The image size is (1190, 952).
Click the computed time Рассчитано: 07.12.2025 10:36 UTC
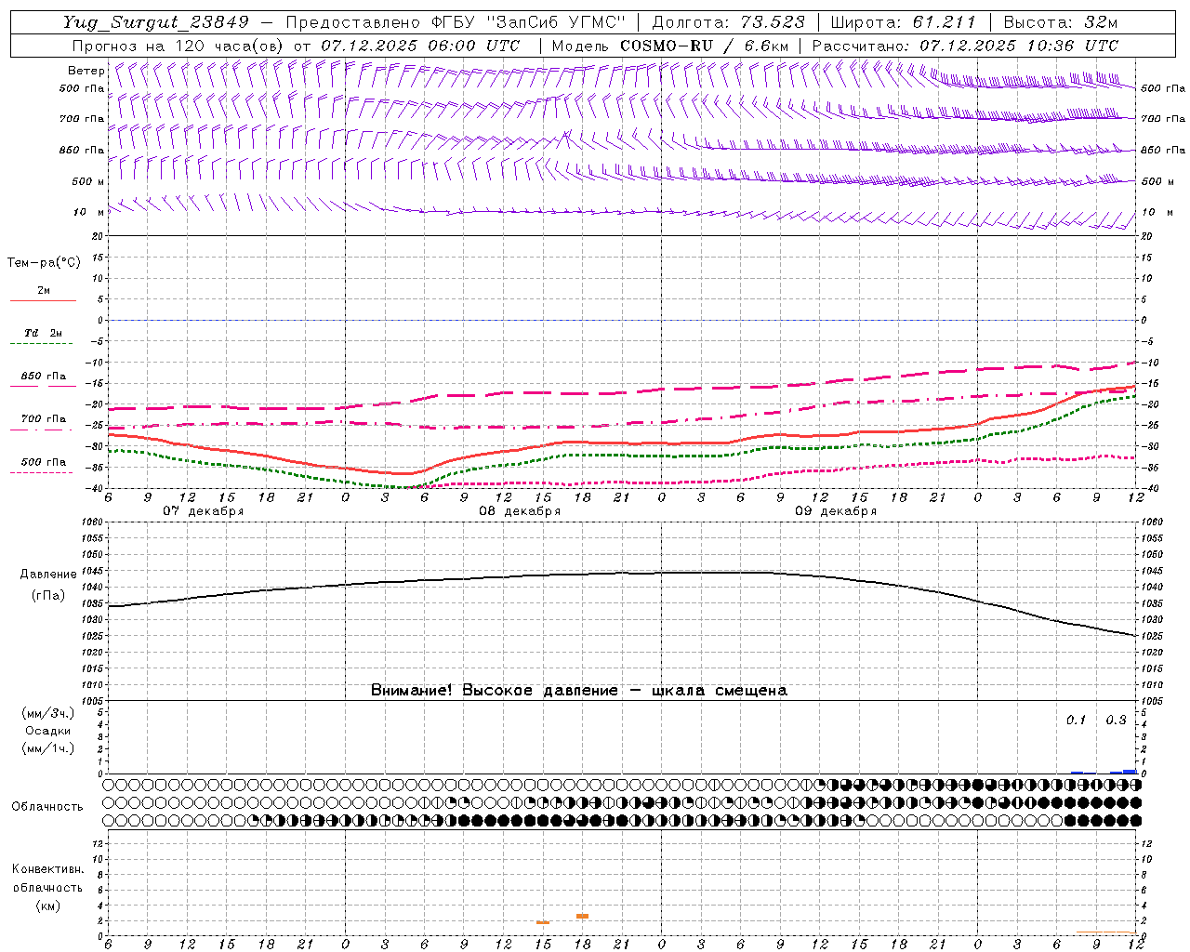(x=965, y=46)
